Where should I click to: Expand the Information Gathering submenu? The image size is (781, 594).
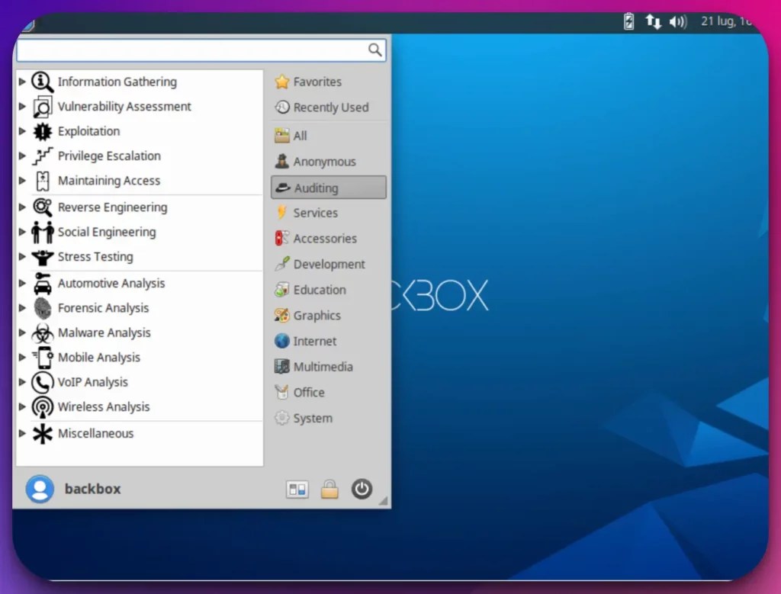(x=22, y=82)
